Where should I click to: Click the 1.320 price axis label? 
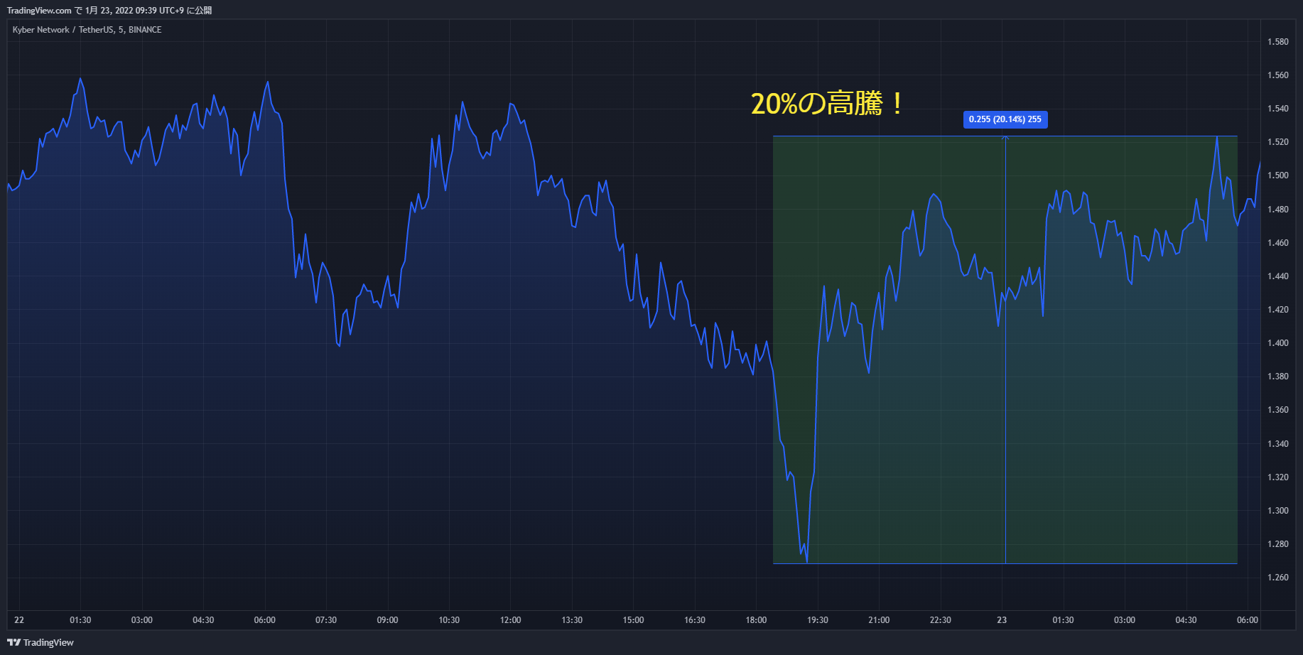[1278, 477]
